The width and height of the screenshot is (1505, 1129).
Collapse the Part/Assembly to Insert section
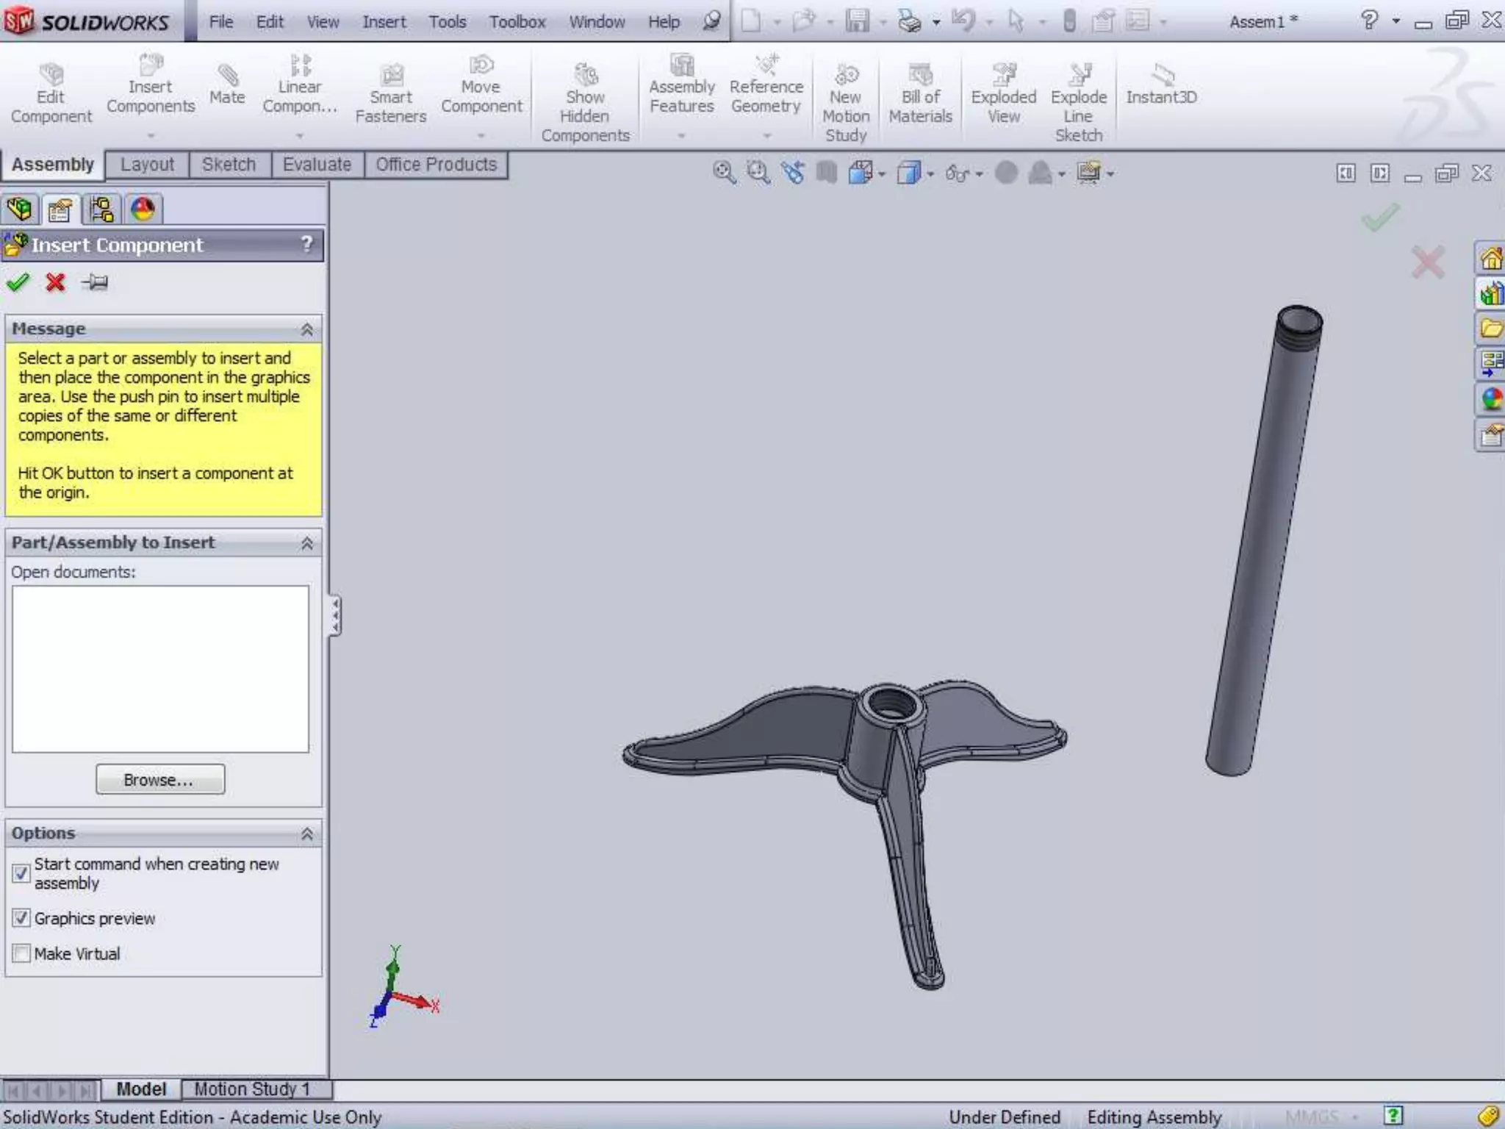coord(307,543)
